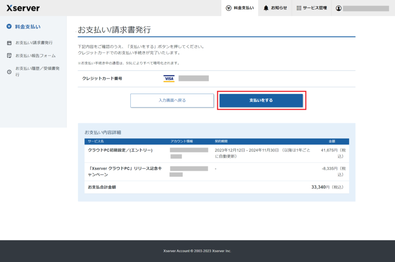Click the VISA card logo
The image size is (395, 262).
pyautogui.click(x=169, y=78)
